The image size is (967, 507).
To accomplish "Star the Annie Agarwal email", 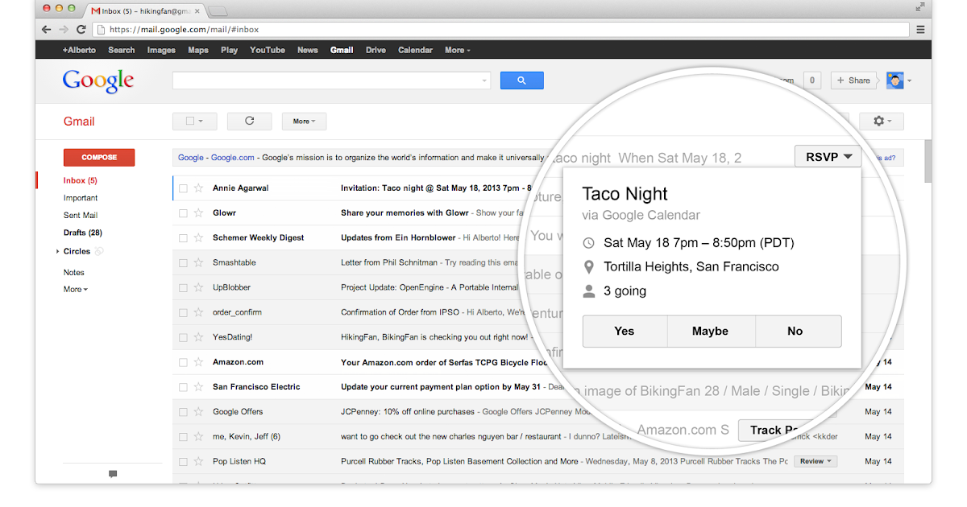I will click(198, 188).
